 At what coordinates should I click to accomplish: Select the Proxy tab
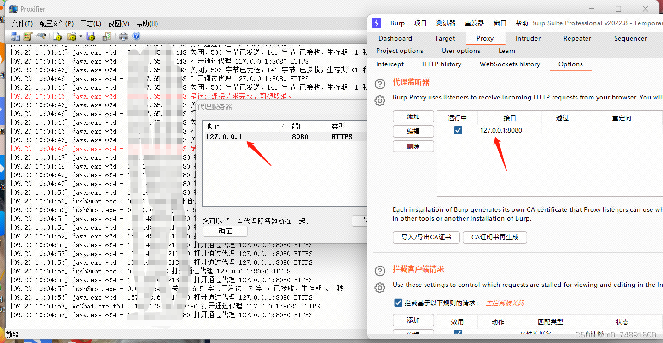[485, 38]
